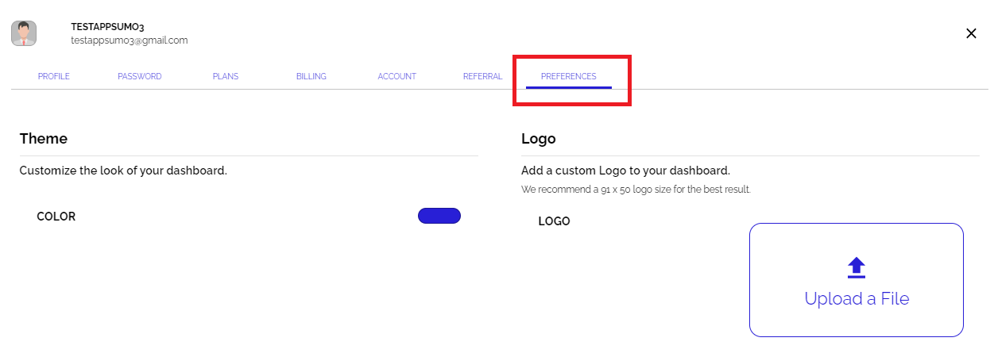Screen dimensions: 994x353
Task: Open the Profile tab
Action: [54, 77]
